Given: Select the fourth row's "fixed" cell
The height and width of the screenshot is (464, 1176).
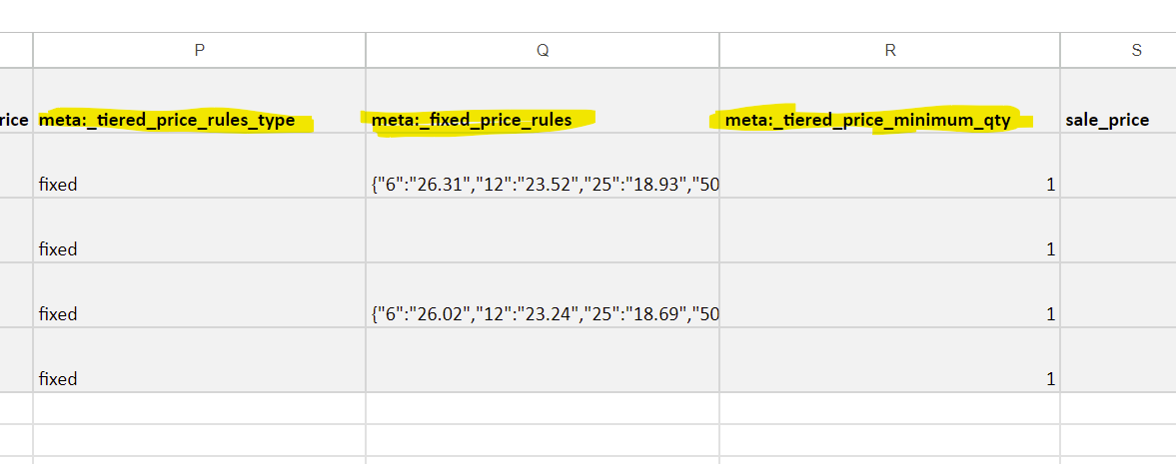Looking at the screenshot, I should pyautogui.click(x=200, y=360).
